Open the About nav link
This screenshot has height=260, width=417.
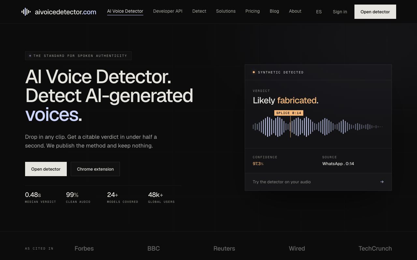pos(295,11)
